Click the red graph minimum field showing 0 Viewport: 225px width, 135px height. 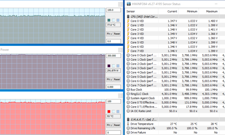(x=113, y=133)
